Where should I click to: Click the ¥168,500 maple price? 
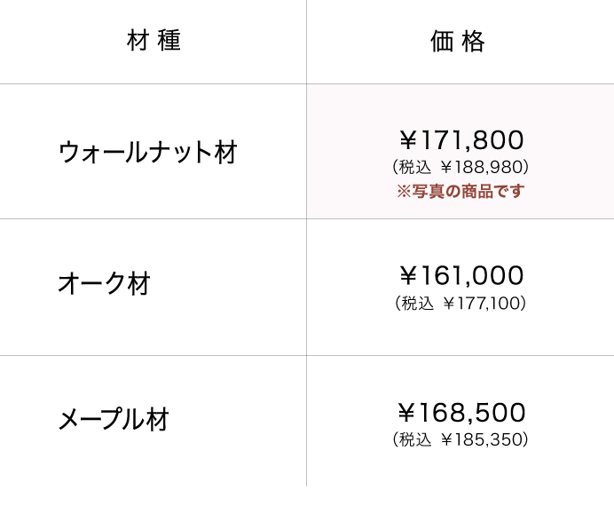click(x=460, y=413)
